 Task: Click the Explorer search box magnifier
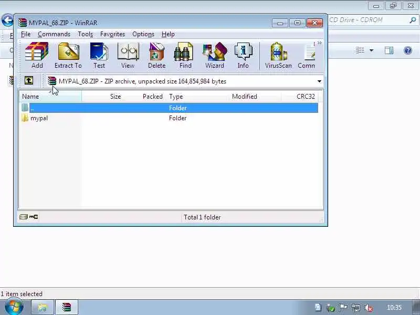point(413,20)
